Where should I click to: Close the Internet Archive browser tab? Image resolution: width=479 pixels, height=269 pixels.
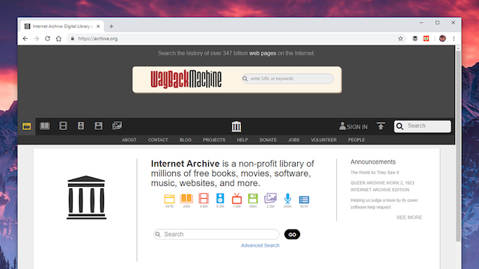point(98,27)
